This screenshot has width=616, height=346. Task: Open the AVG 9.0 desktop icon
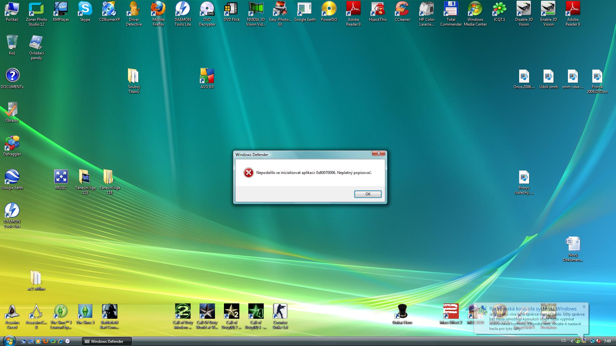(207, 77)
